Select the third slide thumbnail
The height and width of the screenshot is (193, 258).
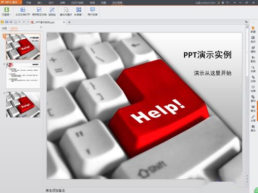(23, 105)
